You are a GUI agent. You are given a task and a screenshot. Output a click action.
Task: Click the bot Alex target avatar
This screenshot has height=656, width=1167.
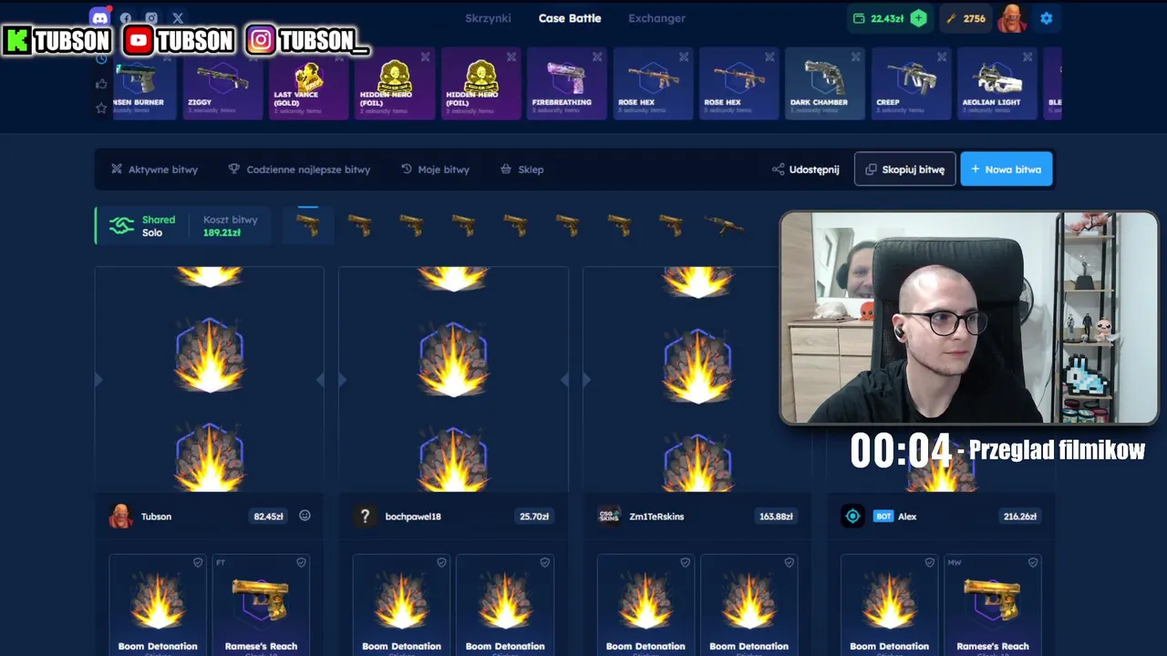pos(852,517)
